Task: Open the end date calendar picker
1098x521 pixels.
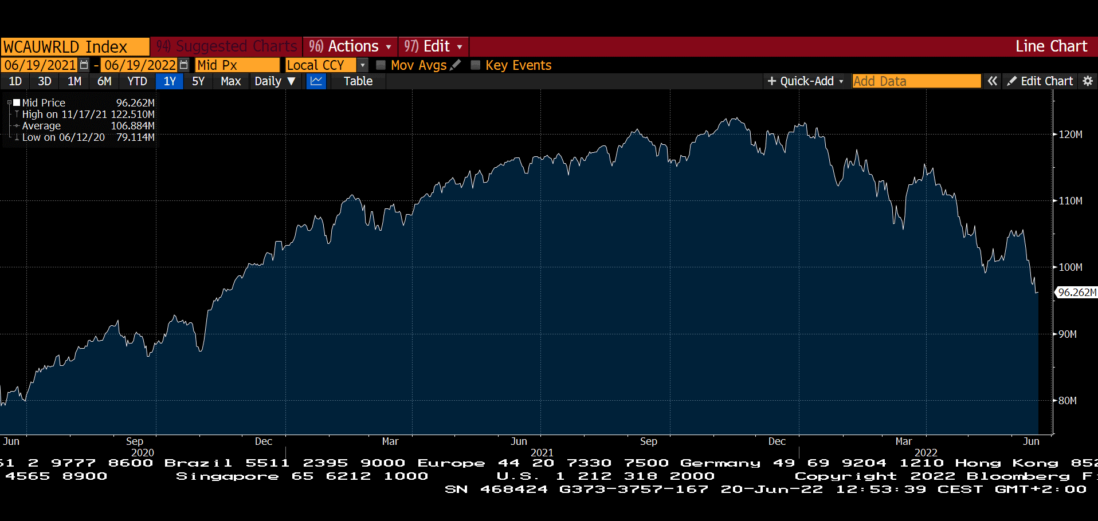Action: 183,65
